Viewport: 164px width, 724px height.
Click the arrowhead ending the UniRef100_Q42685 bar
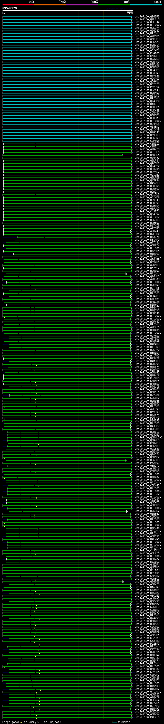coord(131,251)
